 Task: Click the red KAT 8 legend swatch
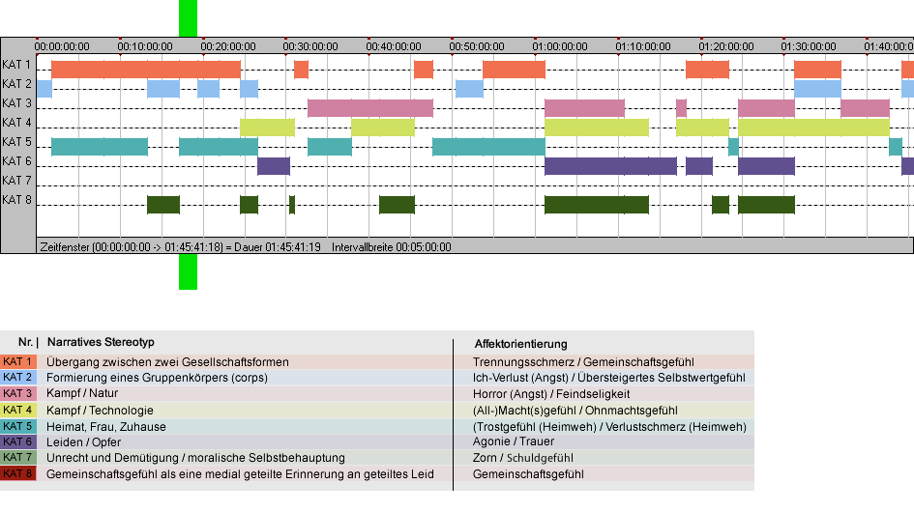pos(18,473)
